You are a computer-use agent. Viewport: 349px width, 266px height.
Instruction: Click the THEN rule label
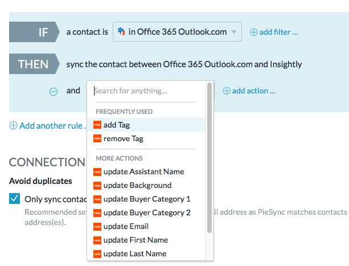tap(34, 64)
